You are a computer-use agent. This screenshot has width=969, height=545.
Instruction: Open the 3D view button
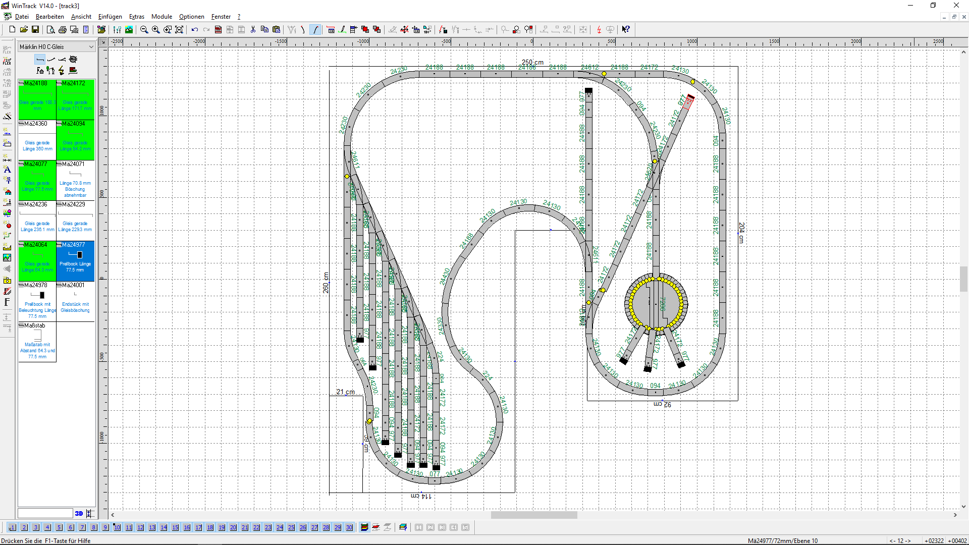pyautogui.click(x=79, y=514)
